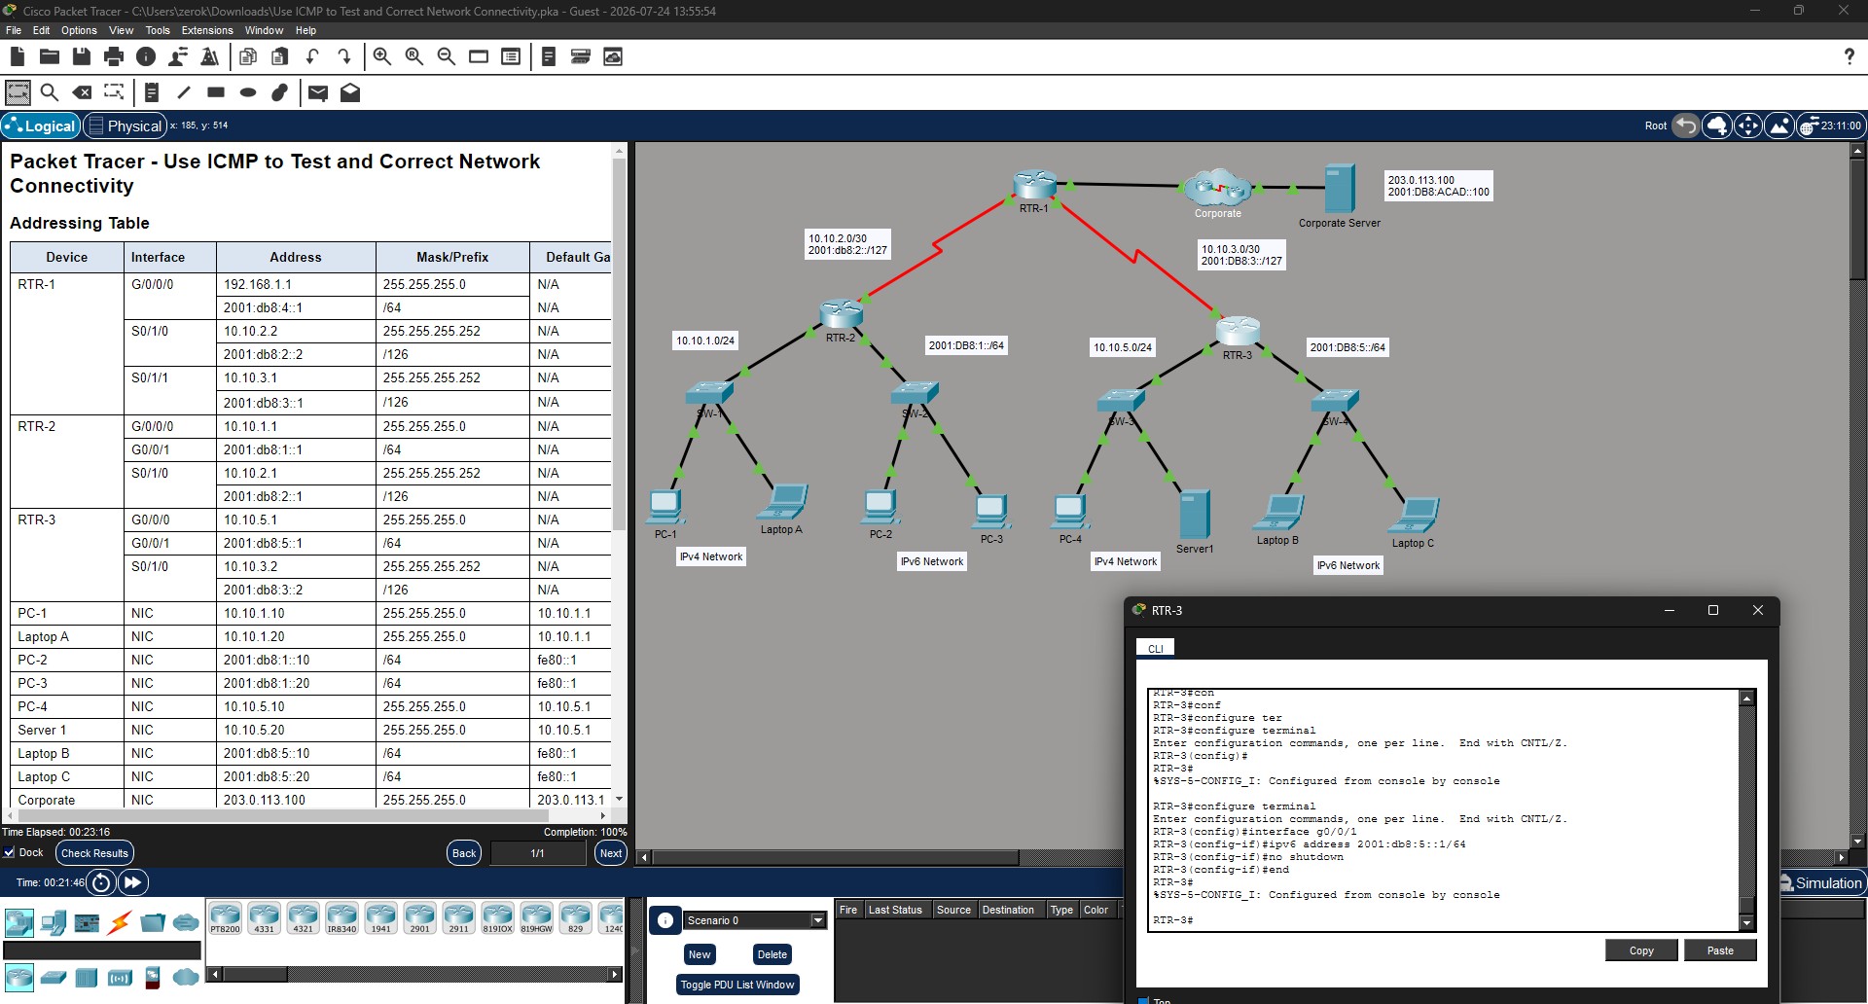Print the workspace via printer icon
The height and width of the screenshot is (1004, 1868).
(x=114, y=56)
